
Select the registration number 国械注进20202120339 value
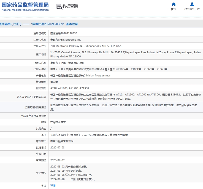(x=64, y=33)
